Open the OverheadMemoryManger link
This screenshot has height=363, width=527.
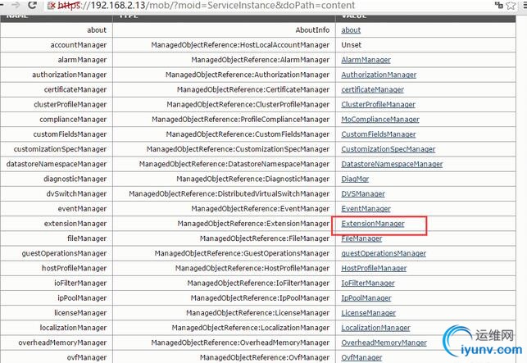[384, 343]
